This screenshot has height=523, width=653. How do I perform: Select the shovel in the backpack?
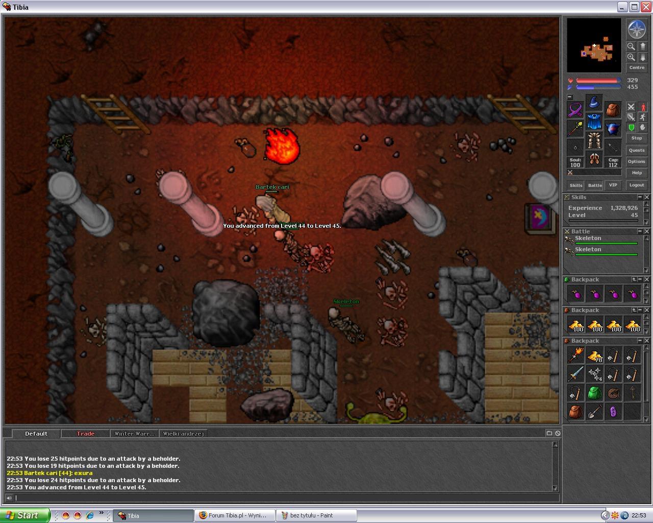594,412
